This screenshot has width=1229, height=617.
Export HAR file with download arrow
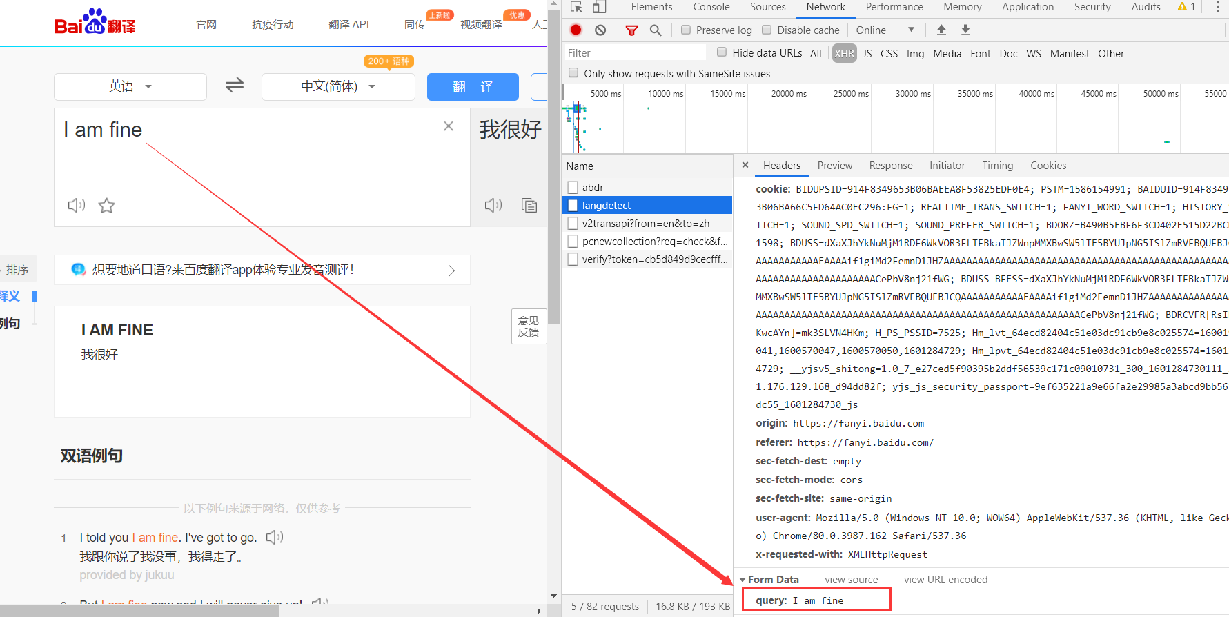point(965,30)
